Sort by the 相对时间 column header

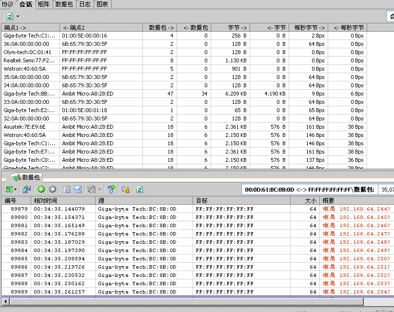click(x=62, y=200)
